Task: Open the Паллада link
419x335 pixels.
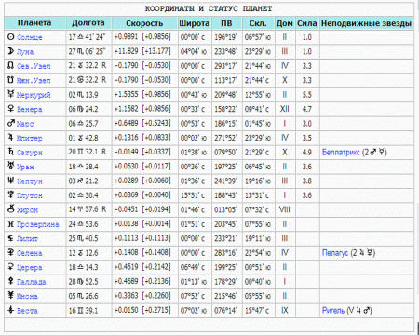Action: click(x=31, y=282)
